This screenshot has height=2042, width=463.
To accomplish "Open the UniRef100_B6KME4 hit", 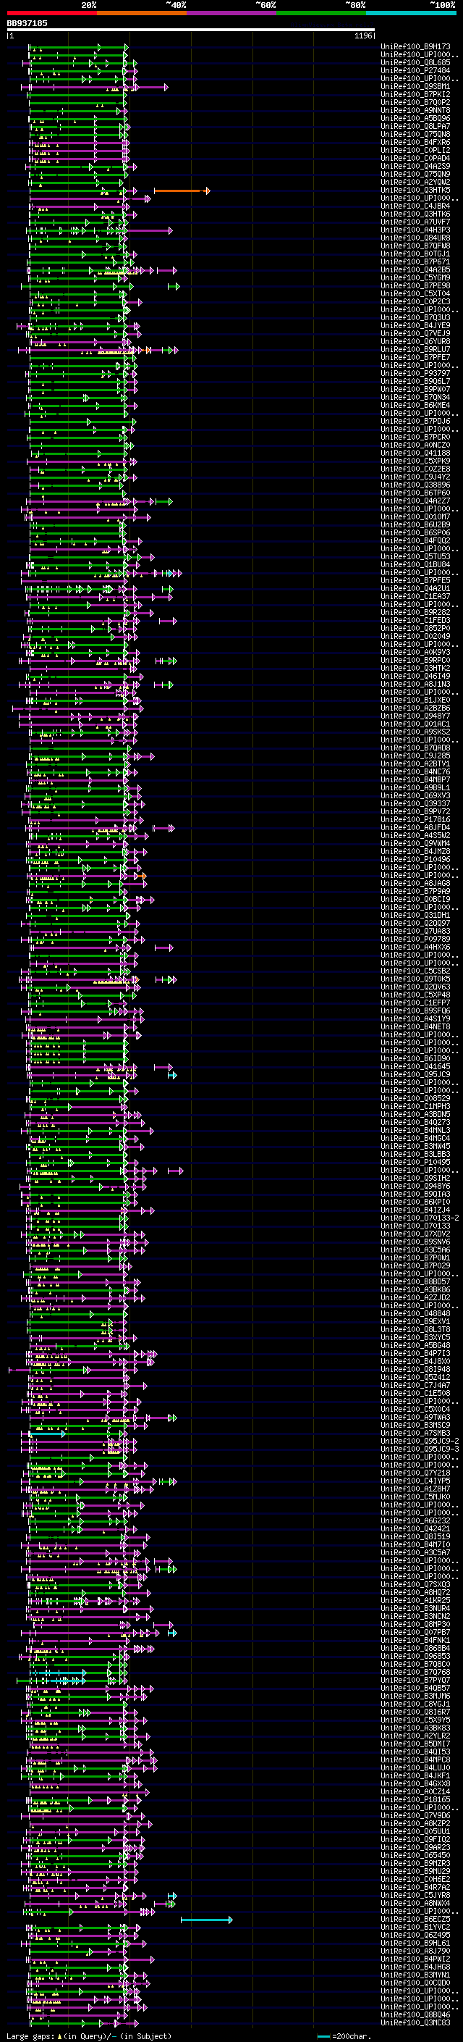I will [415, 406].
